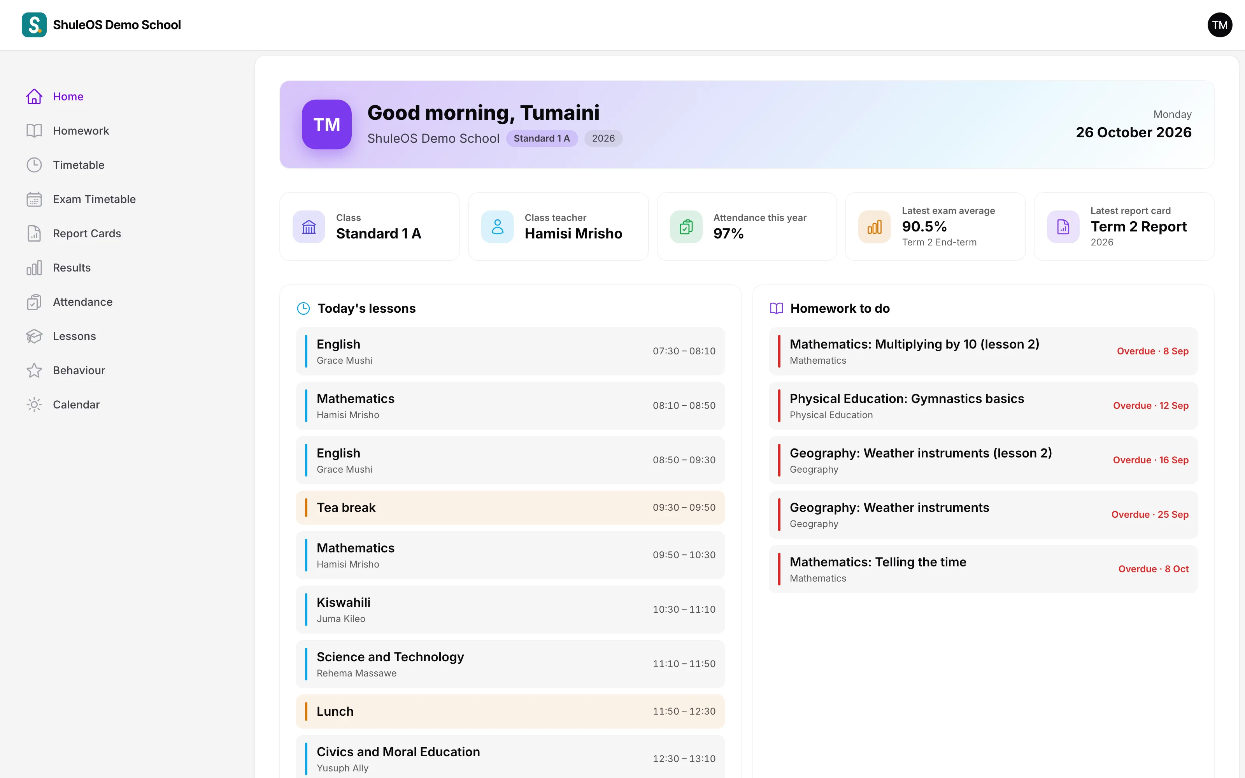This screenshot has height=778, width=1245.
Task: Click the Report Cards document icon
Action: (x=34, y=233)
